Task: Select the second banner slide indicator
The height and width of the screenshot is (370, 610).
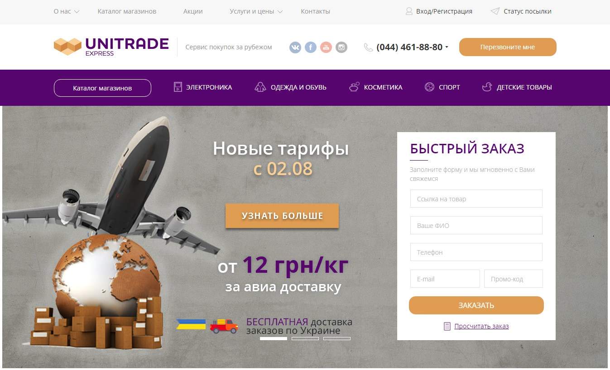Action: pos(305,338)
